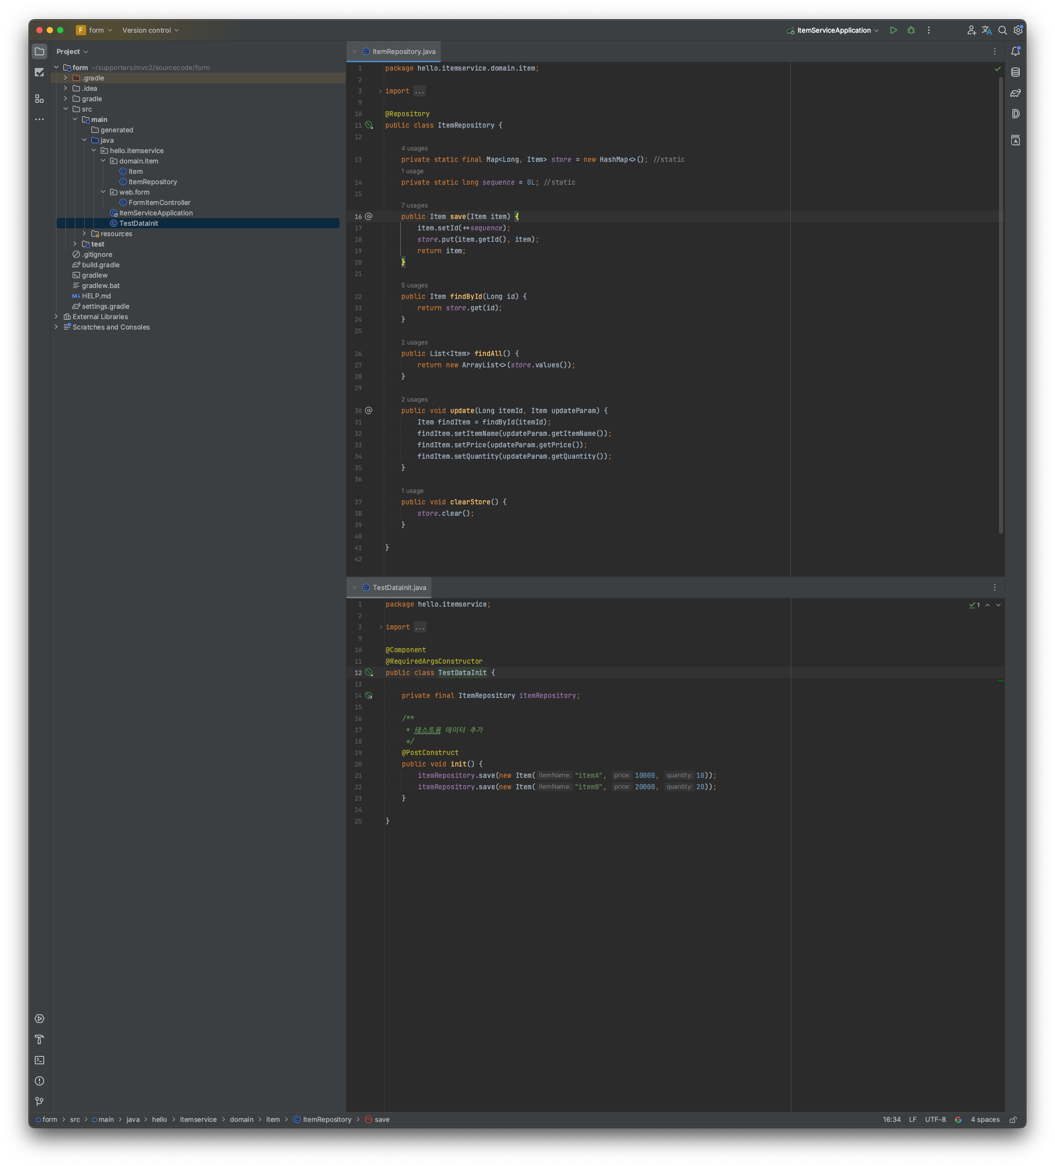
Task: Collapse the src folder
Action: coord(65,109)
